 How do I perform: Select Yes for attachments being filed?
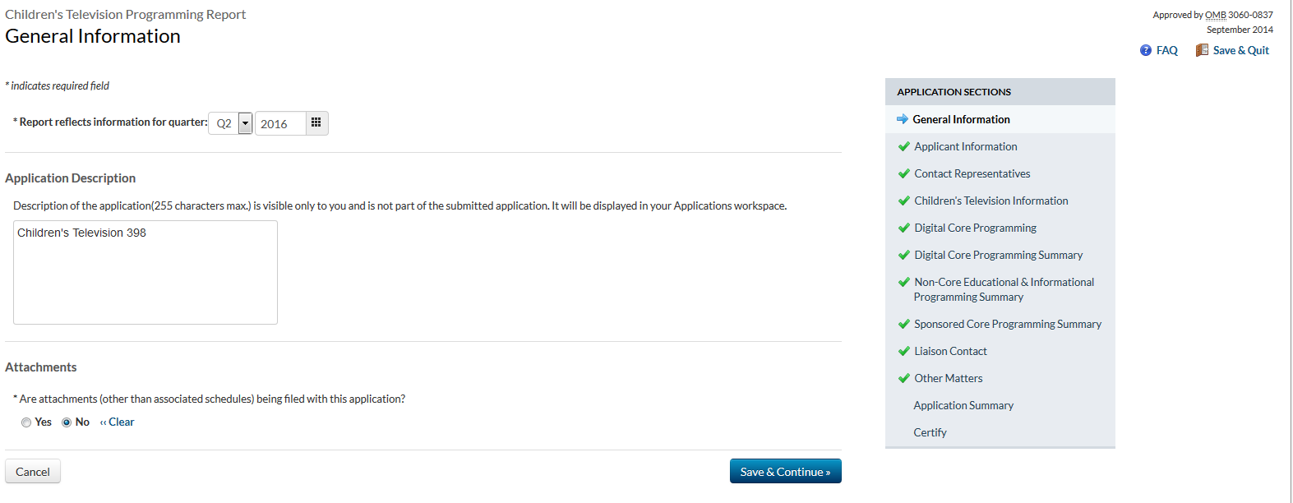tap(26, 422)
